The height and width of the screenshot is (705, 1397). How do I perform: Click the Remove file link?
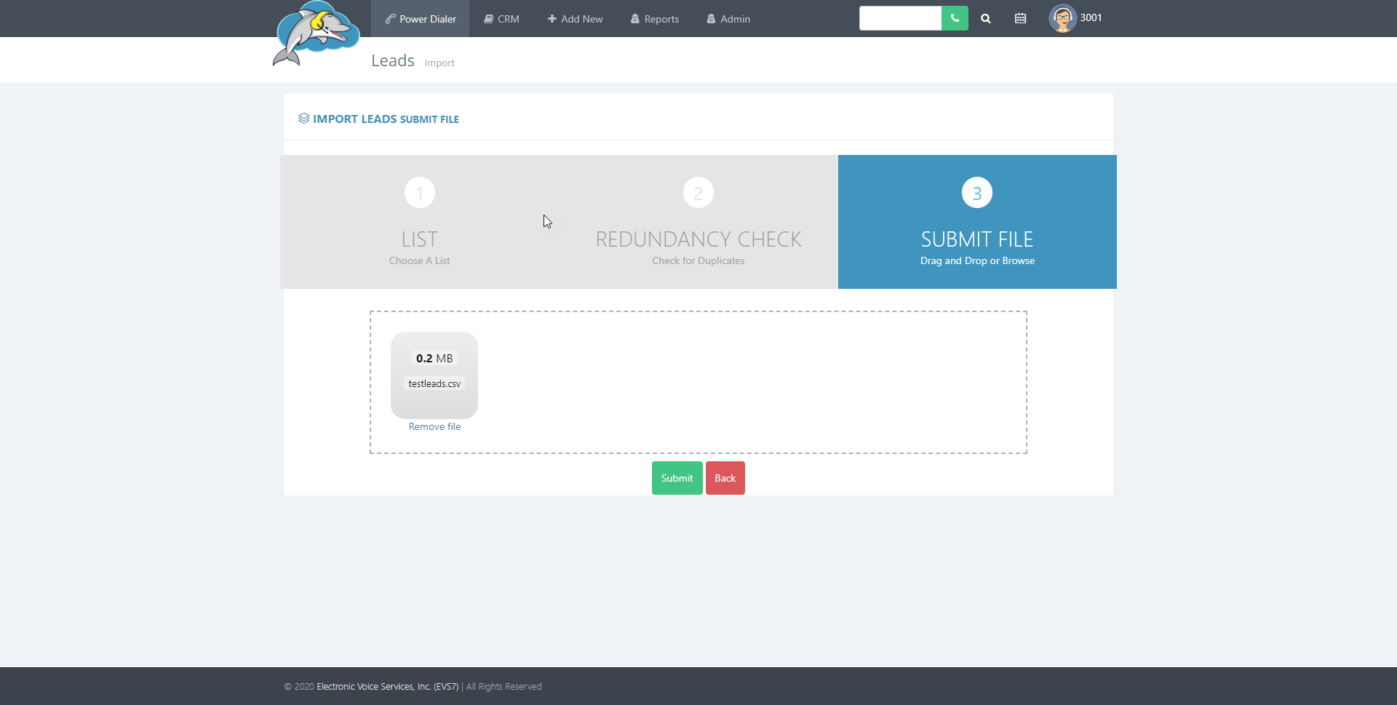point(434,427)
